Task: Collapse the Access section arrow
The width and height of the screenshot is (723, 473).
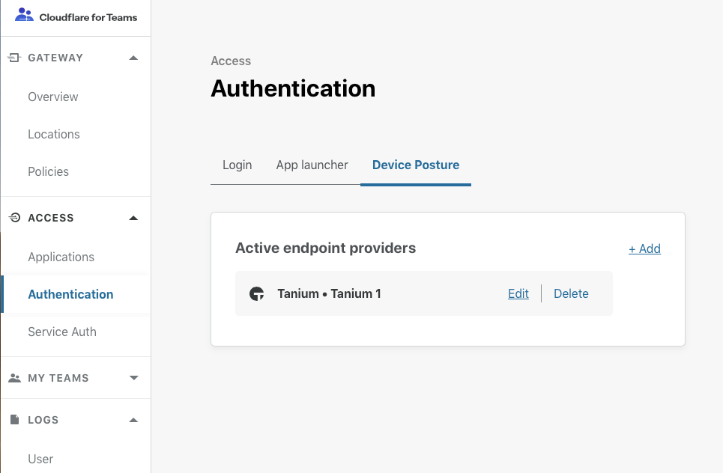Action: (x=133, y=218)
